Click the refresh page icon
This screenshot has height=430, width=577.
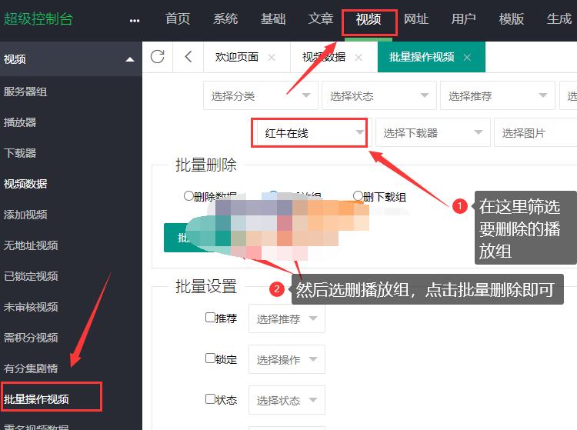[158, 57]
